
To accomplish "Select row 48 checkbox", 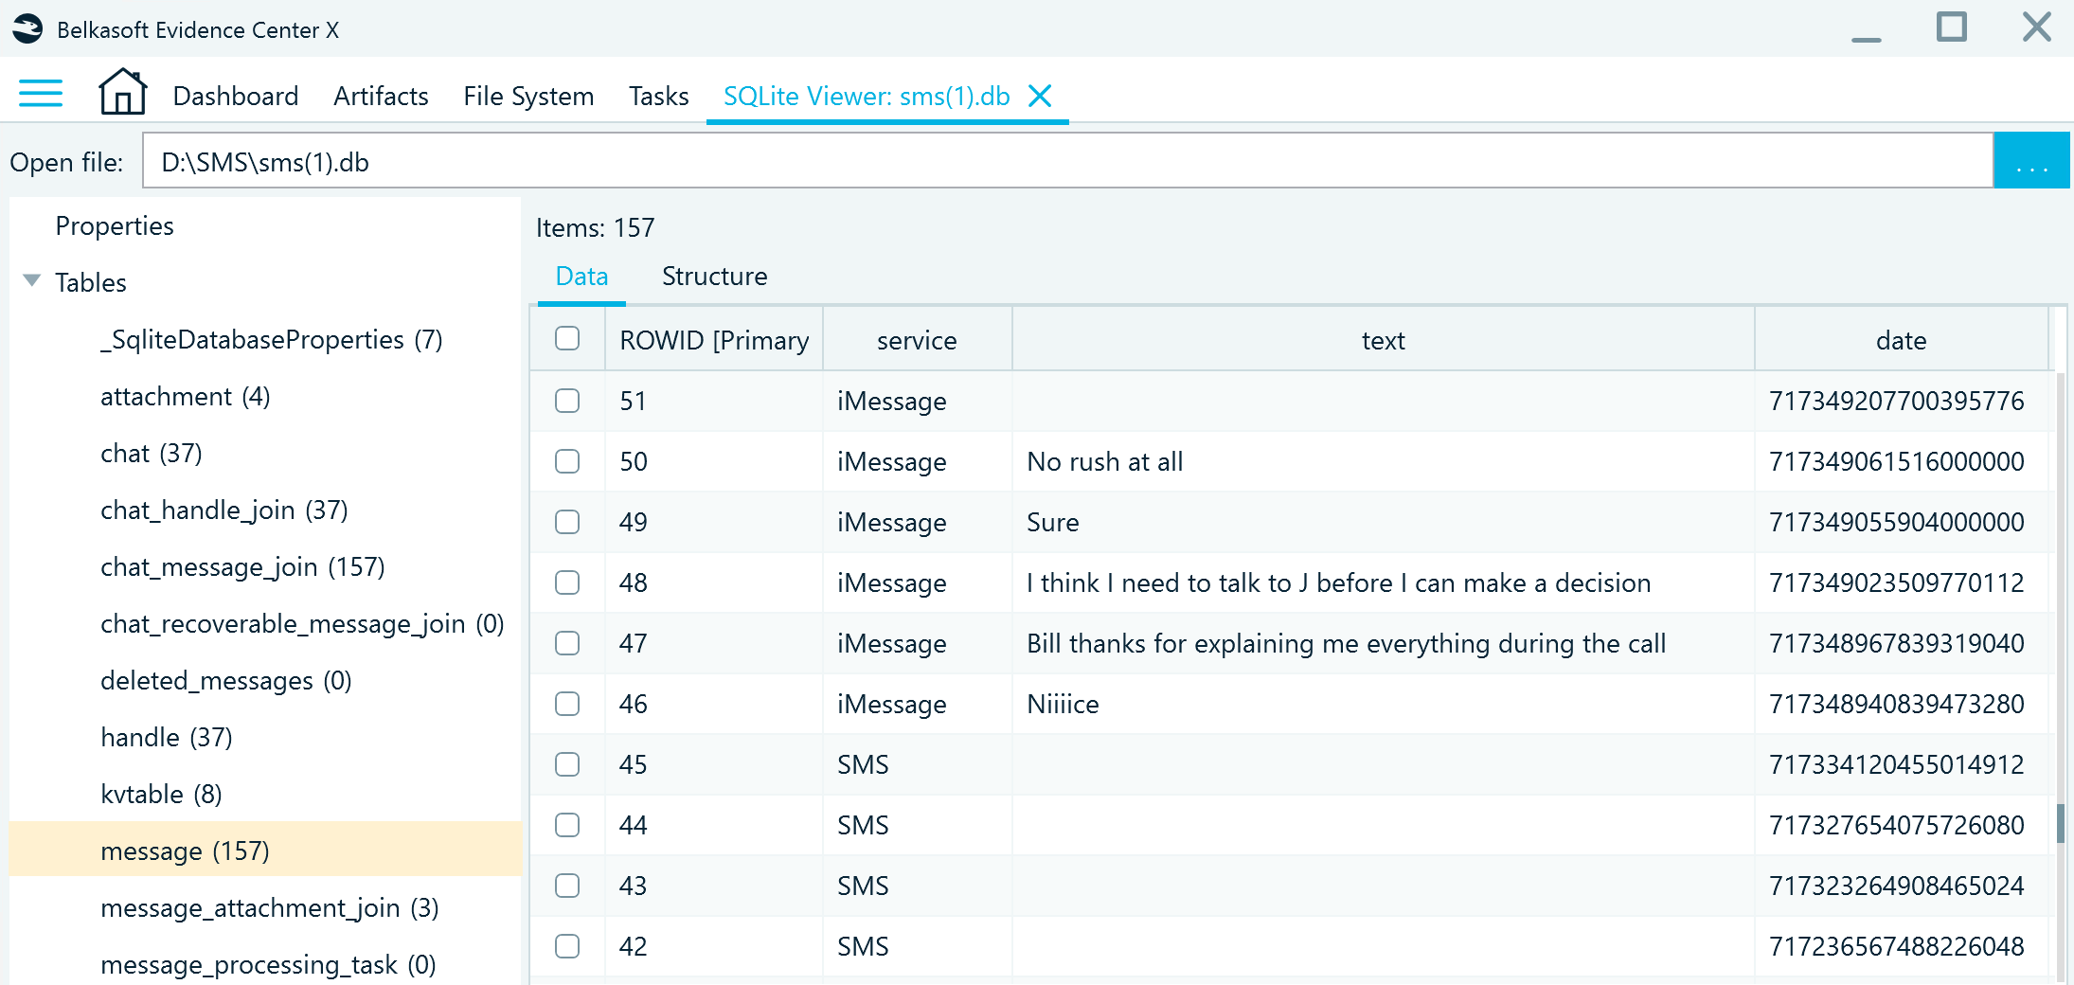I will click(x=567, y=582).
